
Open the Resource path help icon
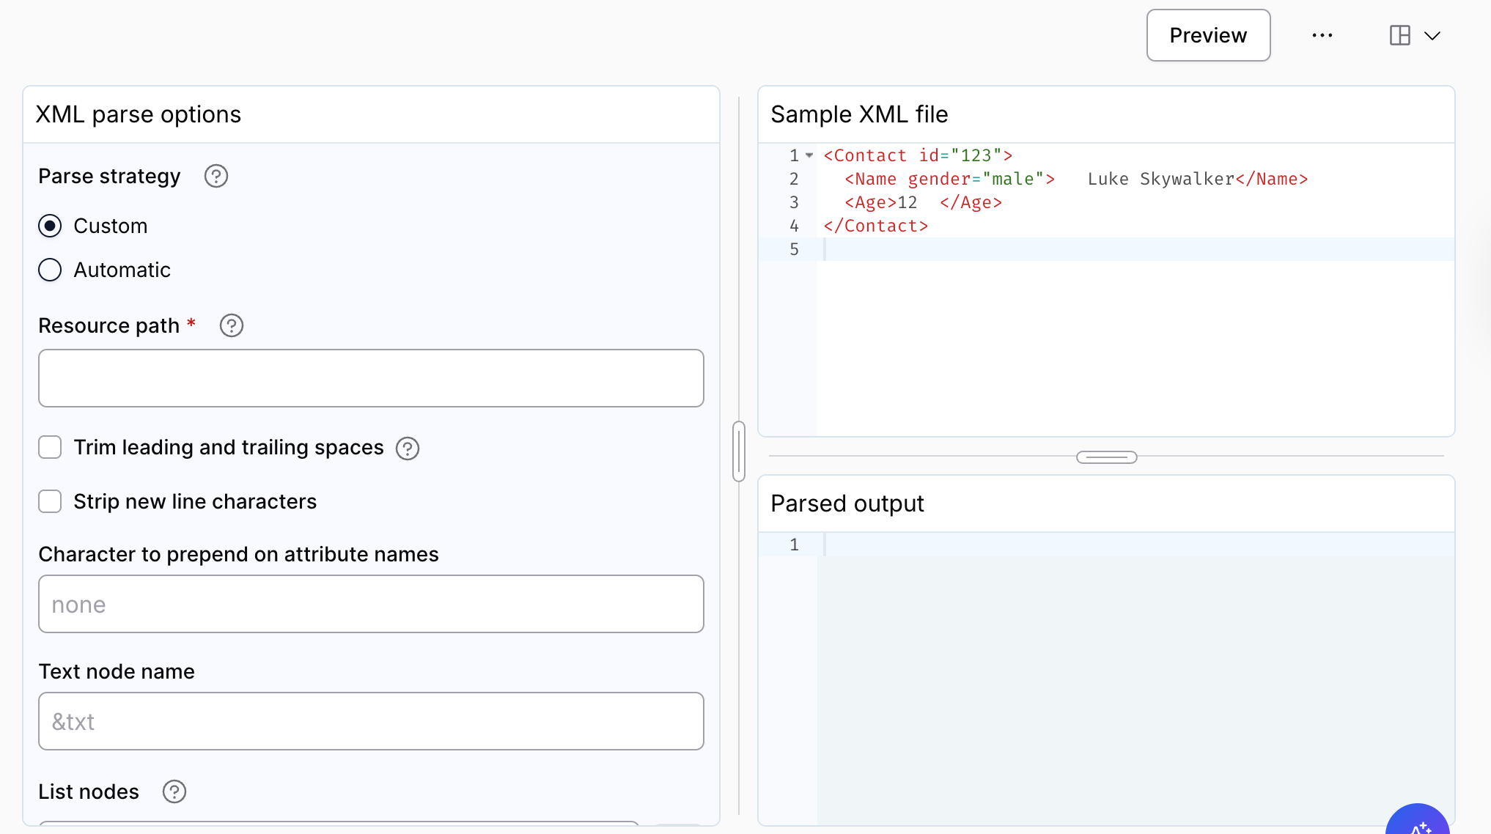(232, 325)
